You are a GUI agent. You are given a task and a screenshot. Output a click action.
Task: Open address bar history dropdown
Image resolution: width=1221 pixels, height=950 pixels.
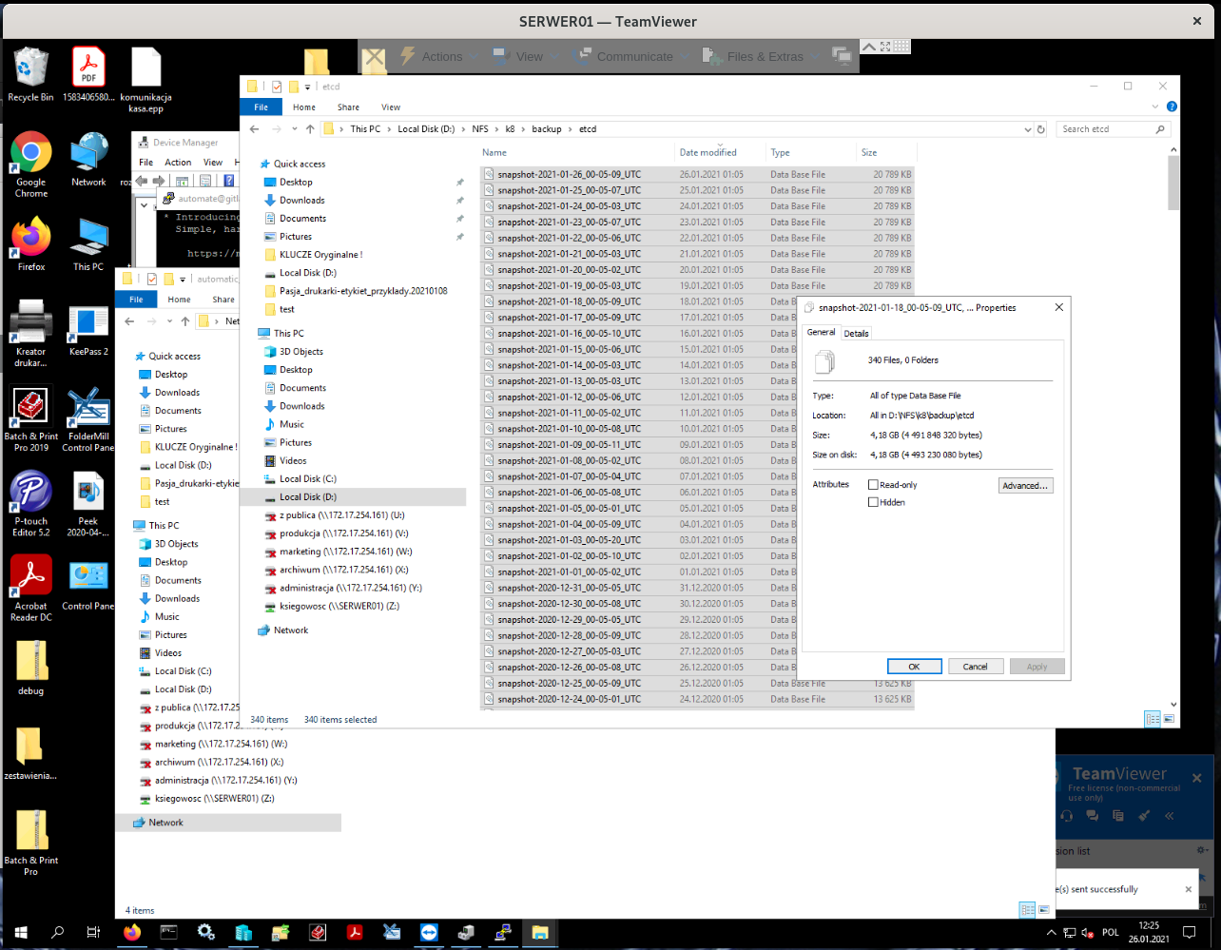[1028, 129]
